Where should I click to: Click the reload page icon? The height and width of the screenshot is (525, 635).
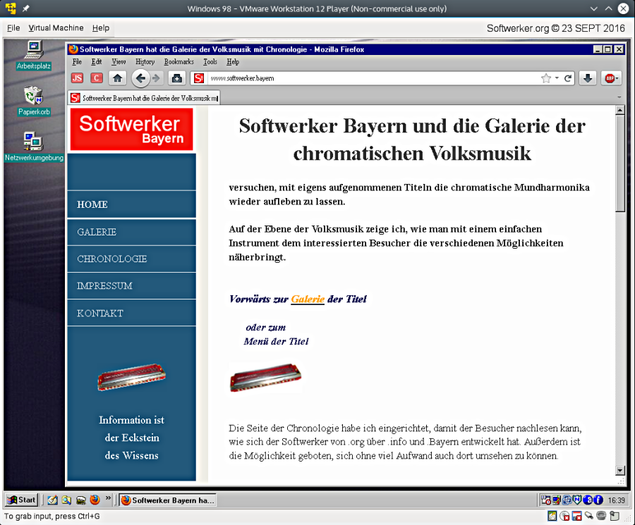[x=568, y=78]
